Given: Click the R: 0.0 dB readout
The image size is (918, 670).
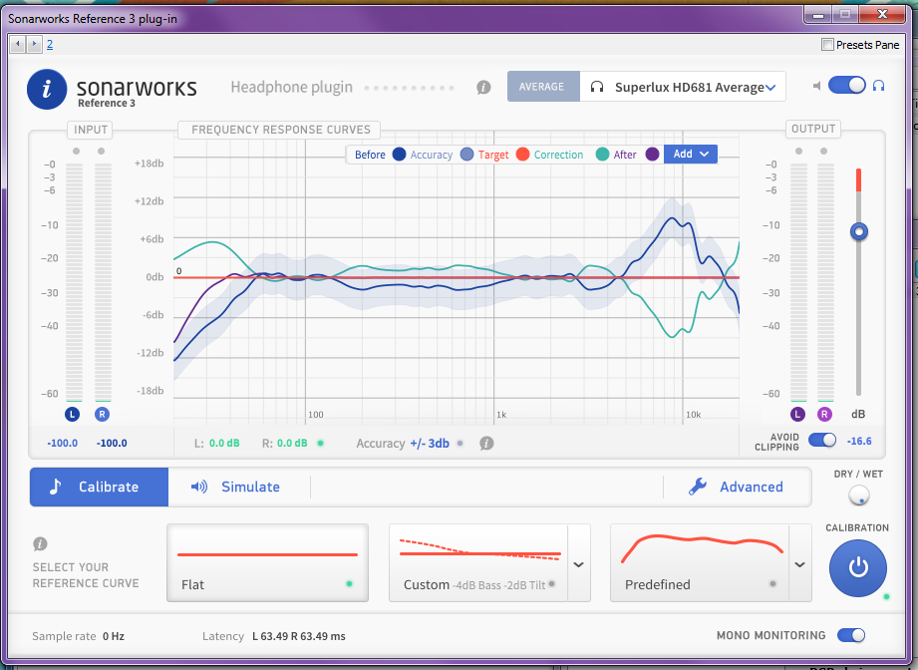Looking at the screenshot, I should click(x=284, y=444).
